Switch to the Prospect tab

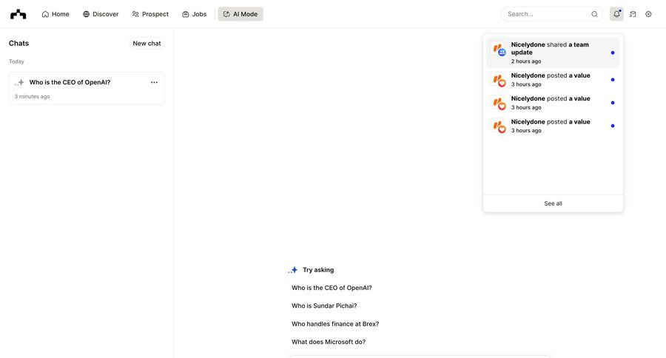150,14
